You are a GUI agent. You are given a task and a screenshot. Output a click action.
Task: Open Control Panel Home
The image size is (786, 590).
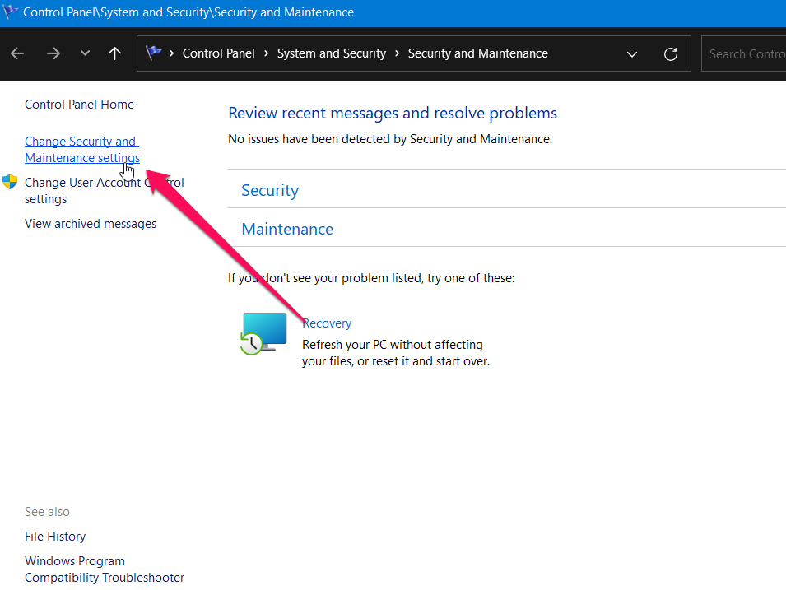point(79,105)
